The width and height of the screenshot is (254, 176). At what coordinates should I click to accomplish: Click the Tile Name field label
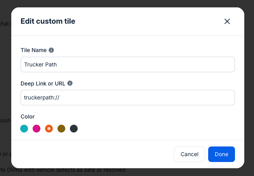33,50
